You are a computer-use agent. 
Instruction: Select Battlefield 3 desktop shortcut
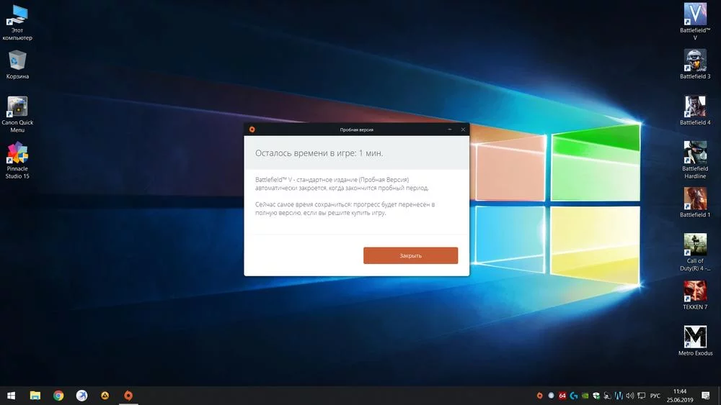tap(695, 65)
